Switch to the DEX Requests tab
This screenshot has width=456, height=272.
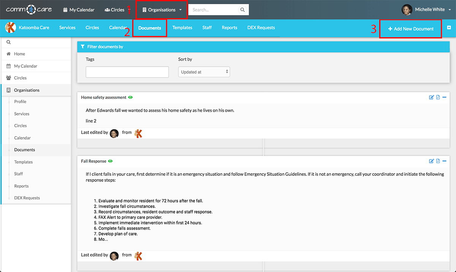(261, 28)
